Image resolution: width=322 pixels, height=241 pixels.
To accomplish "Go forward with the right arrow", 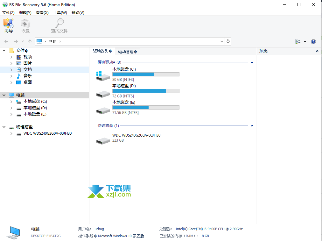I will 16,41.
